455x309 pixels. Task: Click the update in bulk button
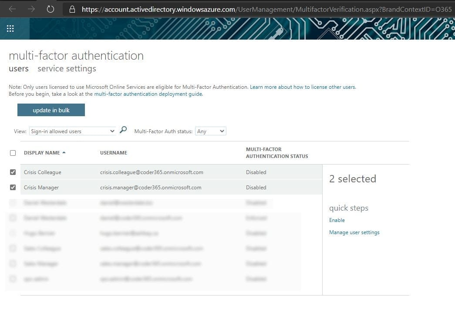51,110
